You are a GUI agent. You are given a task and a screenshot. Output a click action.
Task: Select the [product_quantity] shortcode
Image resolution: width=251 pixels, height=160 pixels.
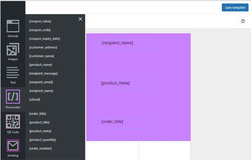tap(42, 140)
